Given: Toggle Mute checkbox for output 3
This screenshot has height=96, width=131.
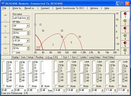Looking at the screenshot, I should click(81, 86).
